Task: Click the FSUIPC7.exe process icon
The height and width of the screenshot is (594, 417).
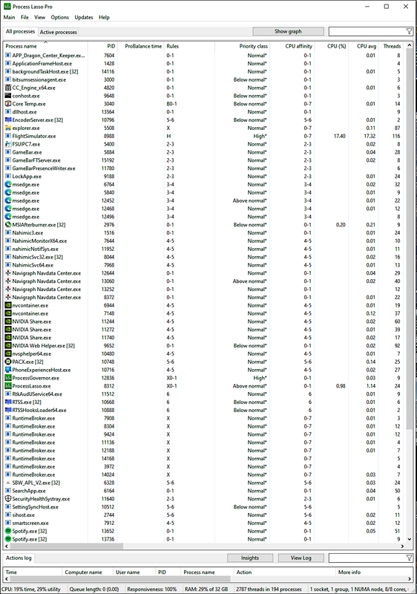Action: tap(8, 144)
